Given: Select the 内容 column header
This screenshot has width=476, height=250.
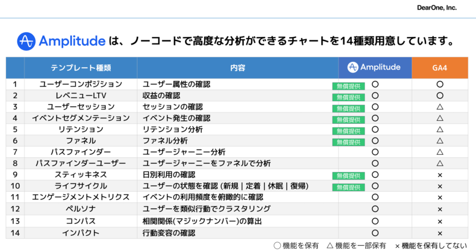Looking at the screenshot, I should pos(237,68).
